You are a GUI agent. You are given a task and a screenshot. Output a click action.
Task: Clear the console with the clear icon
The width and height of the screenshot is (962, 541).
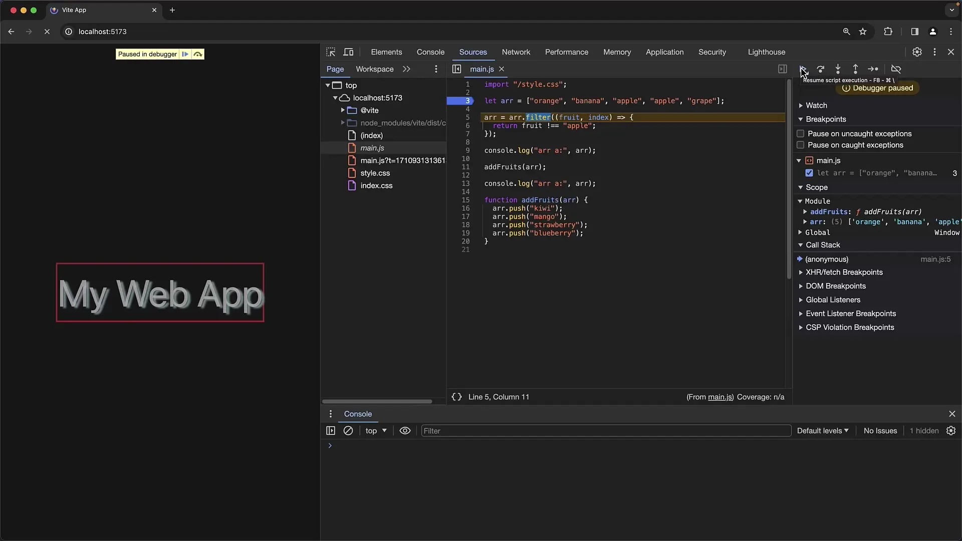(348, 431)
